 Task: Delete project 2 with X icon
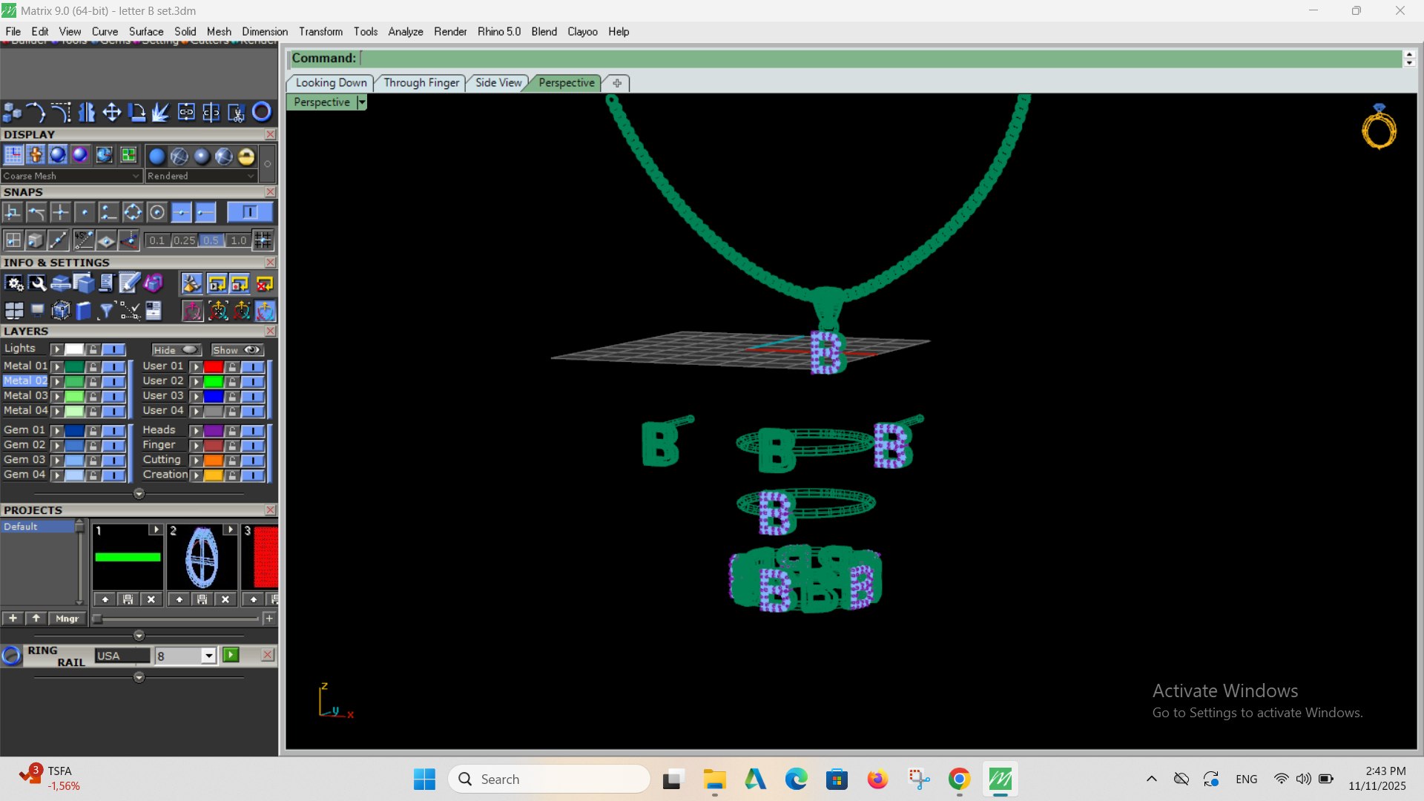225,599
